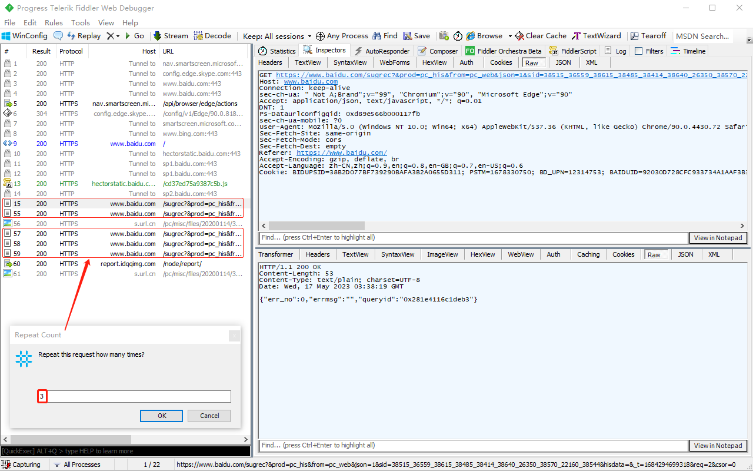This screenshot has width=753, height=471.
Task: Click the timer stopwatch icon in the toolbar
Action: pos(458,36)
